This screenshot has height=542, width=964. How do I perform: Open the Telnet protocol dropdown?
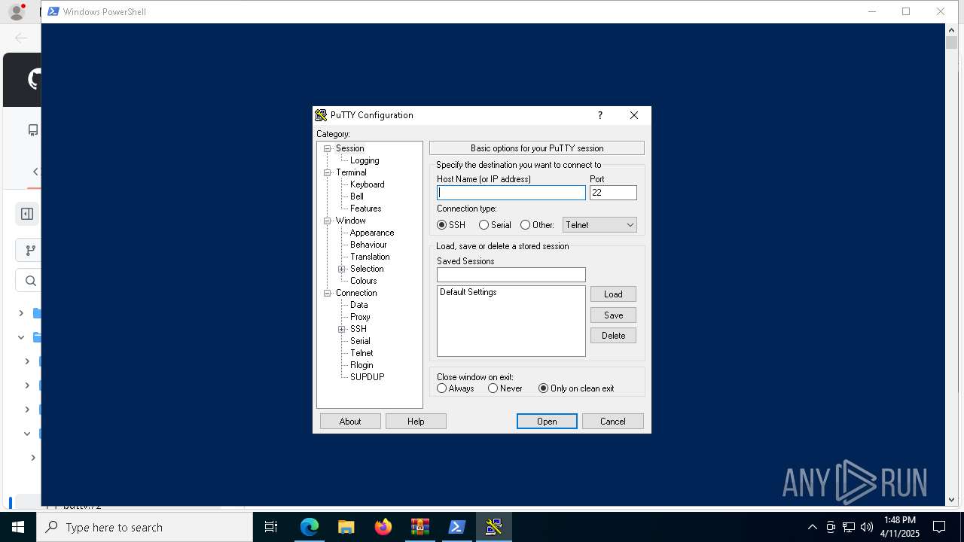click(x=599, y=225)
